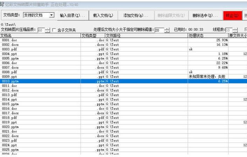
Task: Select row 0003.pdf
Action: point(123,49)
